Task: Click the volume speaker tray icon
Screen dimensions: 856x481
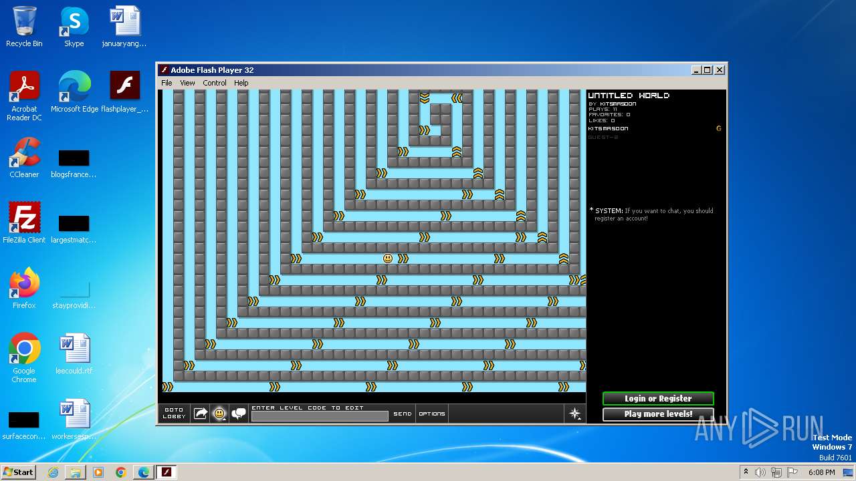Action: tap(760, 472)
